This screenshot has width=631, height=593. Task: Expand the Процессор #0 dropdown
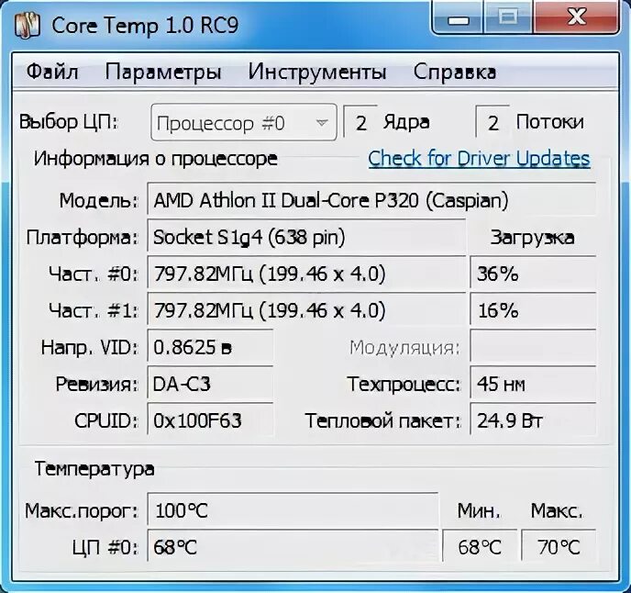[244, 122]
